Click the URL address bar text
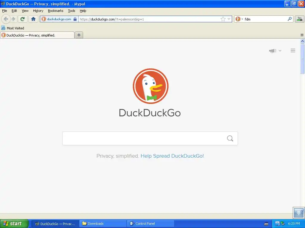The width and height of the screenshot is (305, 228). click(112, 19)
